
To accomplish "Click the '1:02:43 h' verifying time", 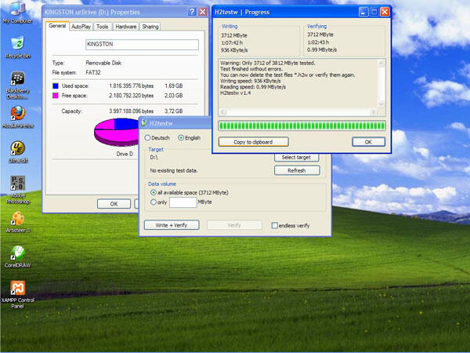I will click(318, 42).
